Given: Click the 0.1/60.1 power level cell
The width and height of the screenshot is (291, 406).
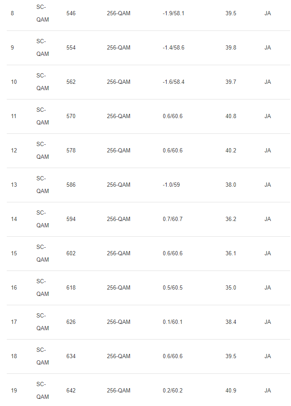Looking at the screenshot, I should [173, 322].
